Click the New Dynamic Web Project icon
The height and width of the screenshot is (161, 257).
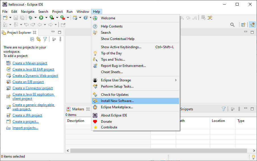point(75,18)
